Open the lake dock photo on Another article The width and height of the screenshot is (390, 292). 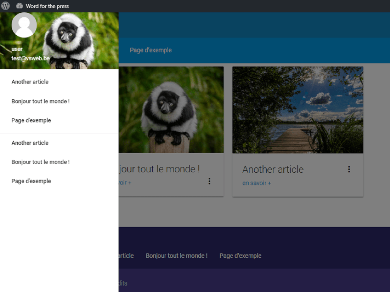pos(297,109)
